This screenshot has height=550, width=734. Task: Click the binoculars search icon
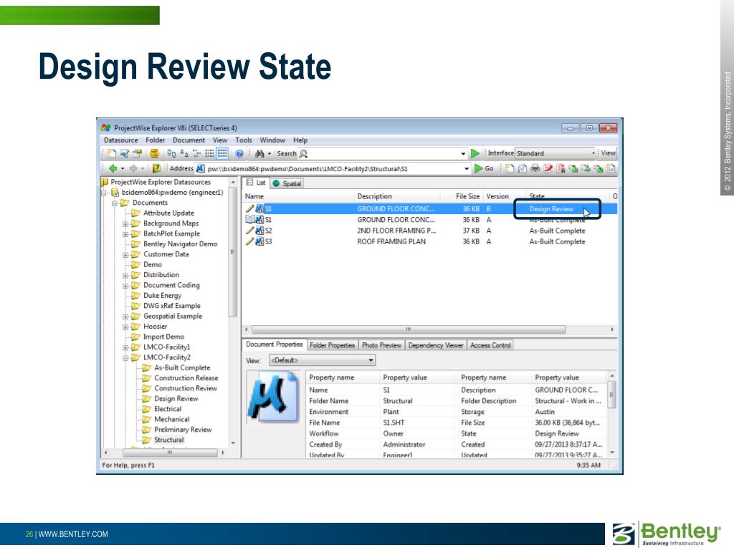(259, 153)
